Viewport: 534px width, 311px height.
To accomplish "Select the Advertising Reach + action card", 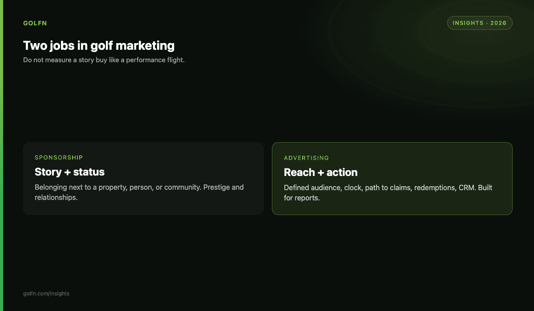I will pos(392,179).
